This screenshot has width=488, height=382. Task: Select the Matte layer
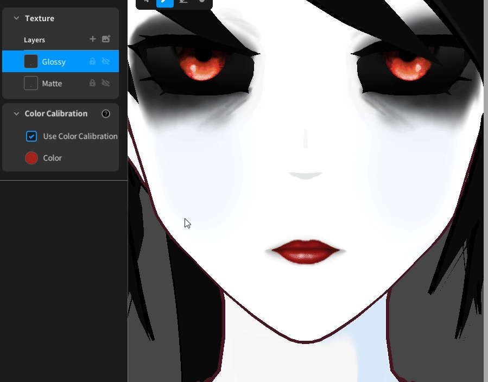tap(52, 82)
